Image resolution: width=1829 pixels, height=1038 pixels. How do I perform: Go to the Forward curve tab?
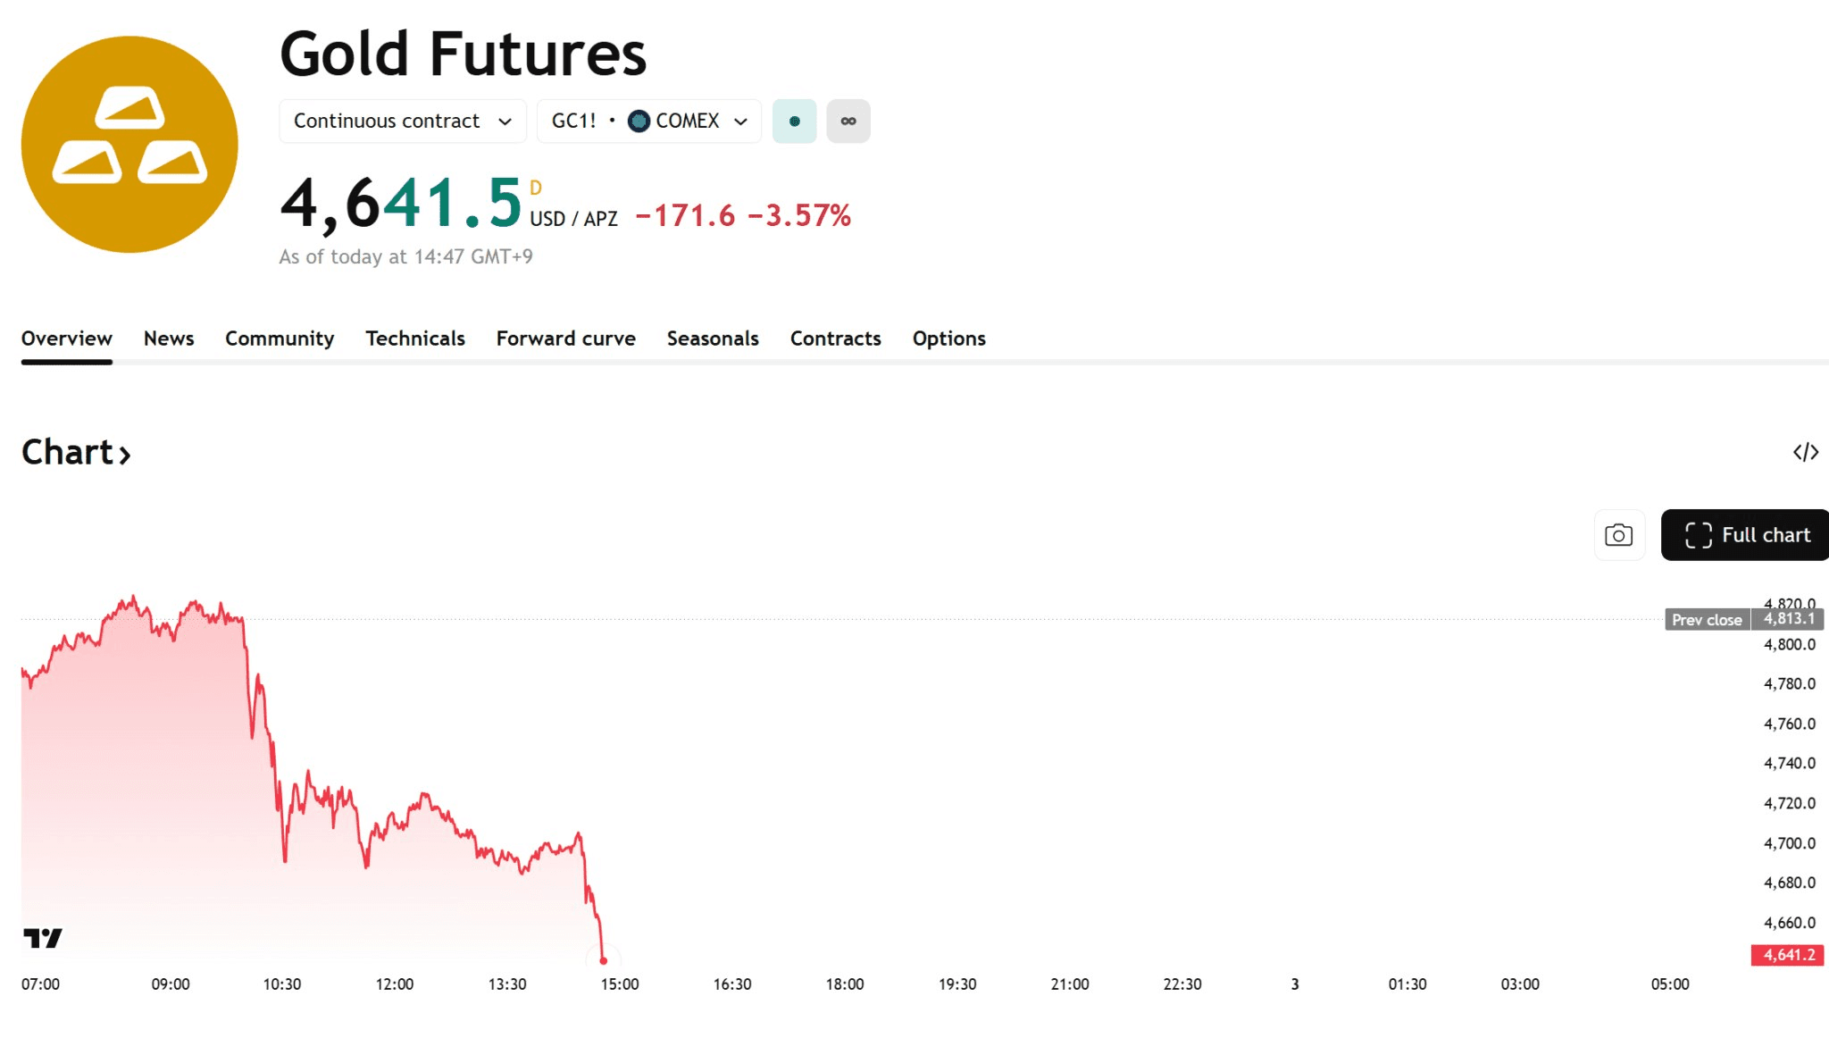click(x=565, y=339)
